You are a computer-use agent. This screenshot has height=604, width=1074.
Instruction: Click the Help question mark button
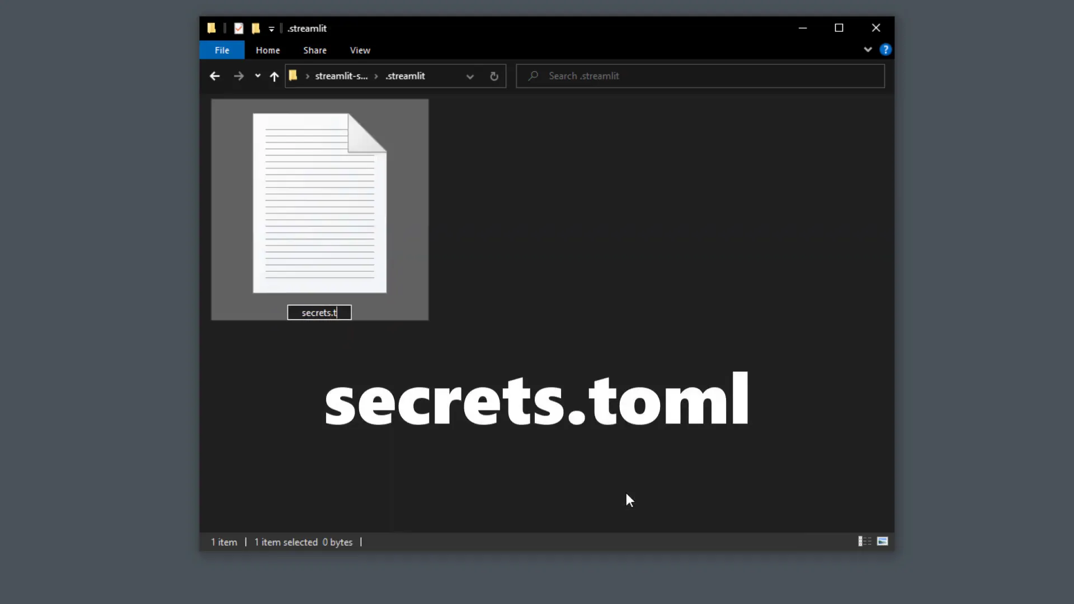pyautogui.click(x=885, y=49)
